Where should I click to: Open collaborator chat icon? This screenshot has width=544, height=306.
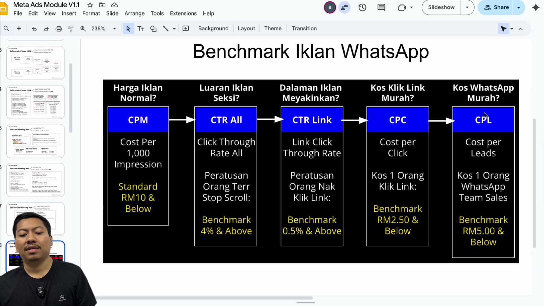[x=344, y=7]
